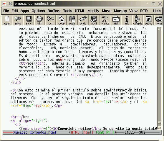The image size is (164, 141).
Task: Click the Open file toolbar icon
Action: tap(7, 20)
